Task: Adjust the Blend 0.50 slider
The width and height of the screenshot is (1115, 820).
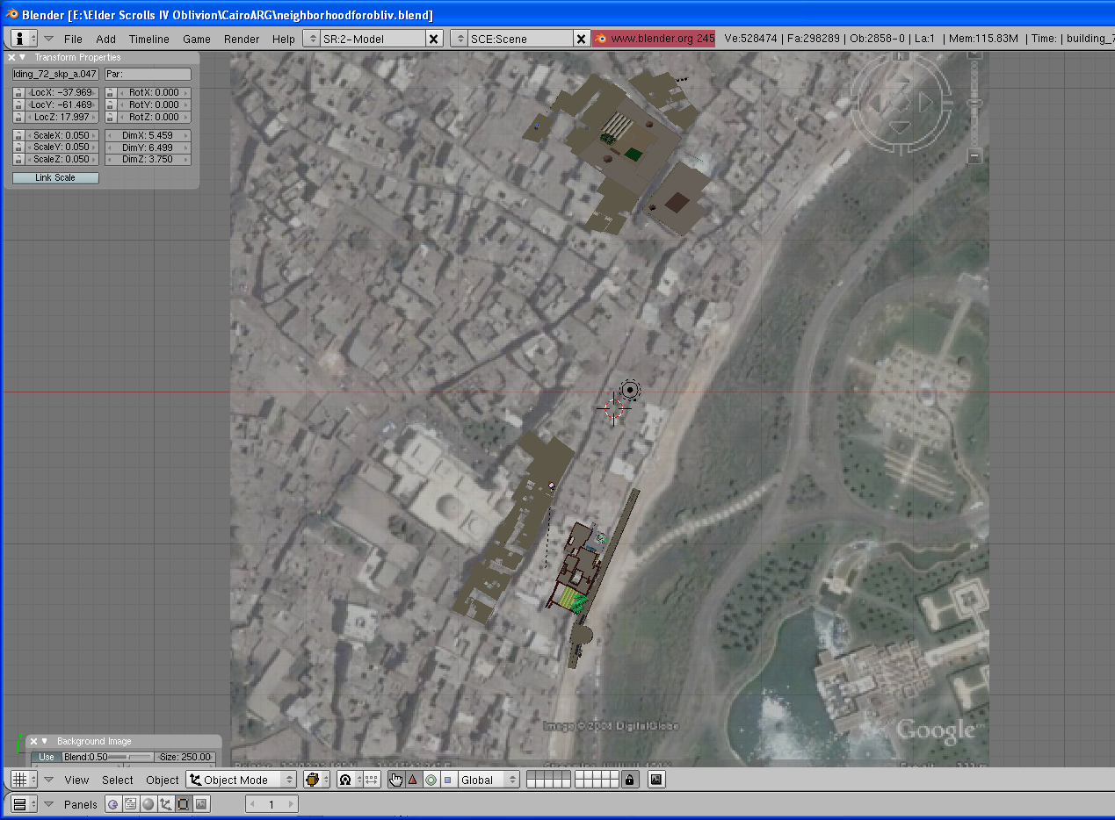Action: pos(107,757)
